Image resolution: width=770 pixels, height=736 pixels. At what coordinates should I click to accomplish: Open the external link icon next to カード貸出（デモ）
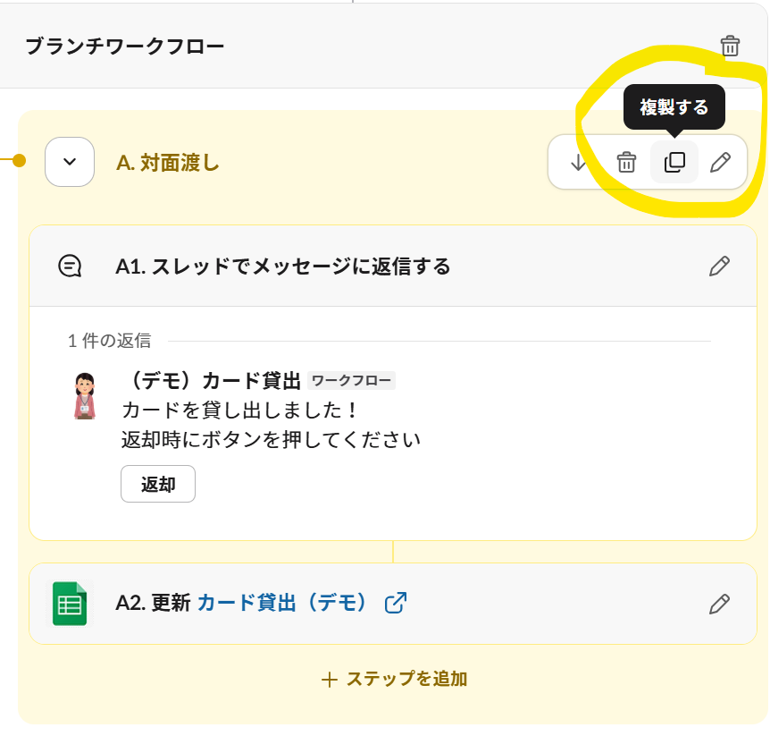(x=396, y=603)
